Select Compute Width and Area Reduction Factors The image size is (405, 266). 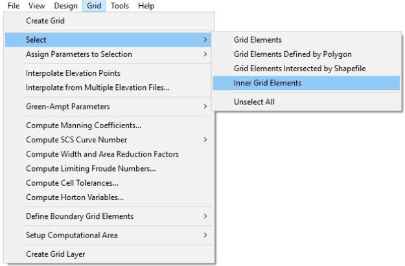[x=102, y=154]
